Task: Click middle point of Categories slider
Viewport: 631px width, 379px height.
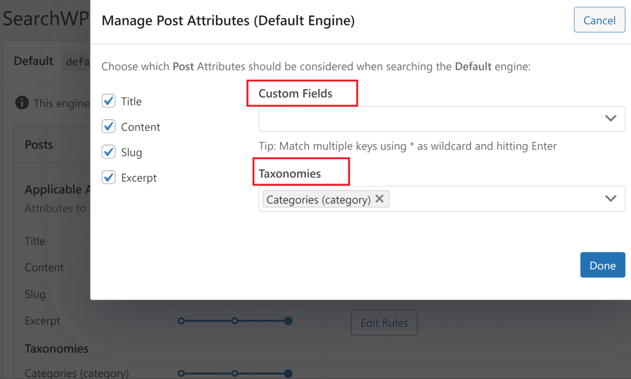Action: pos(235,373)
